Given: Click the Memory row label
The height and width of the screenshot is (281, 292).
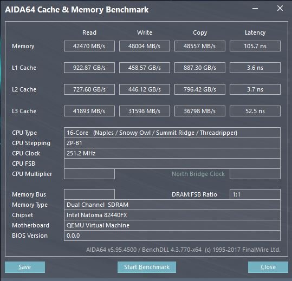Looking at the screenshot, I should (x=23, y=46).
